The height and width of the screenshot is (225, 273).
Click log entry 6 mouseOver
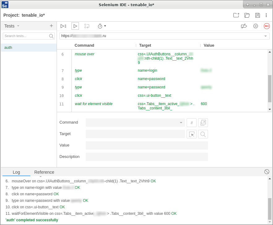81,181
